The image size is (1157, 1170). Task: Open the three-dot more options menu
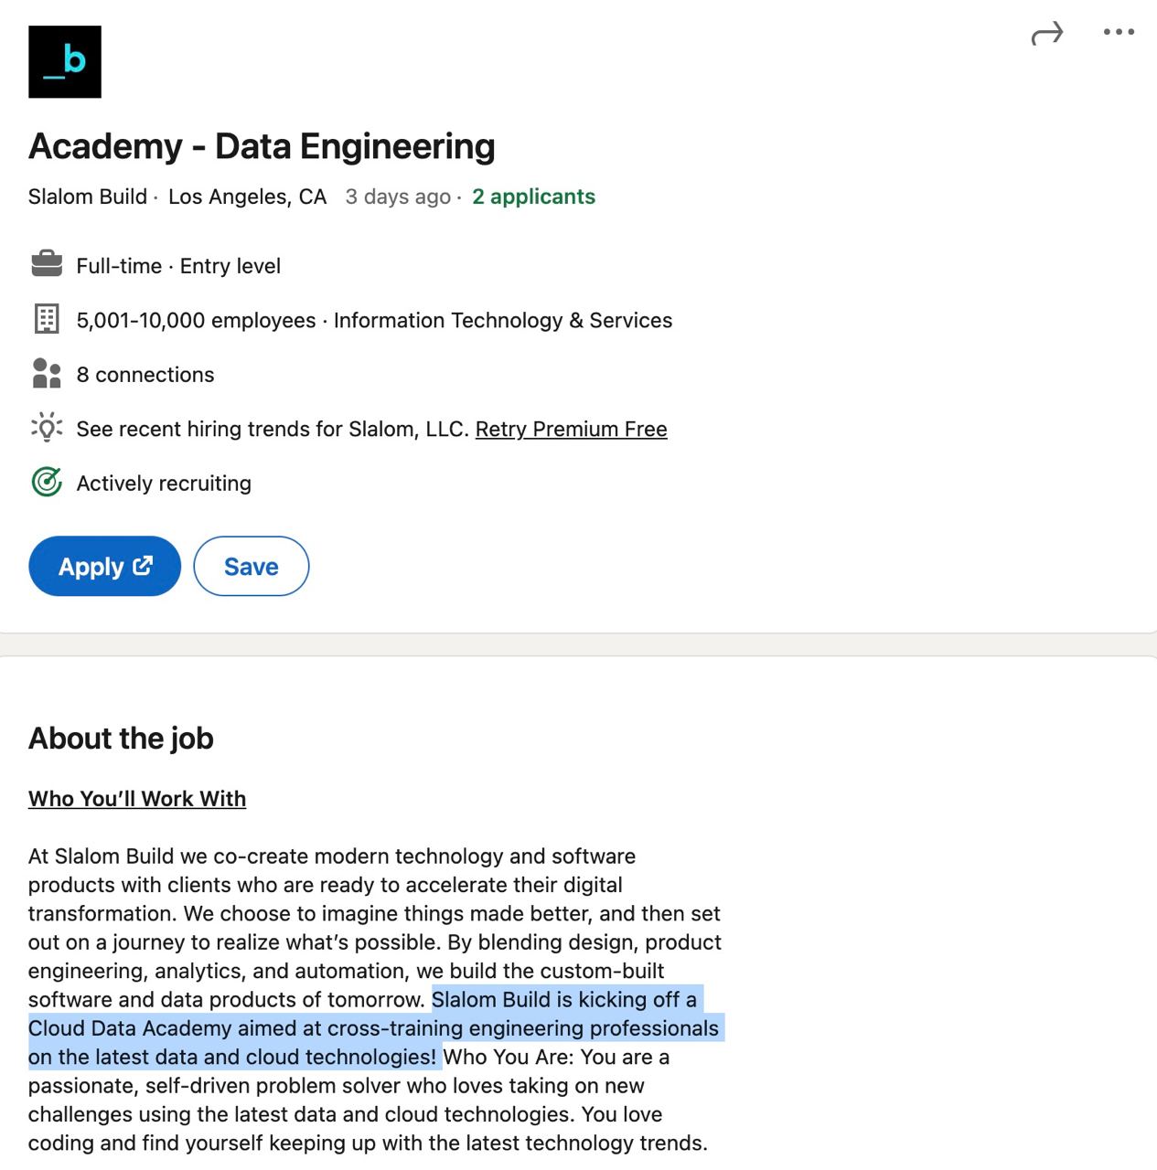tap(1118, 32)
